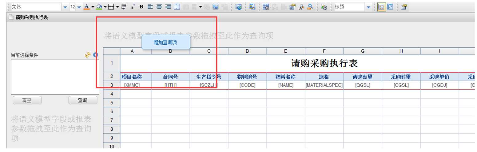Open the 标题 style dropdown
The image size is (477, 152).
(368, 7)
